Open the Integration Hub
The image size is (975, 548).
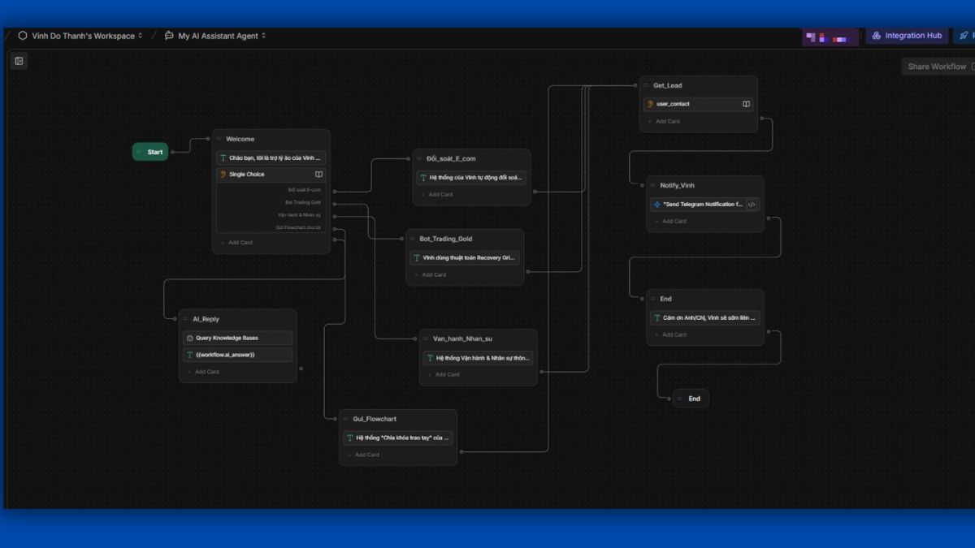pyautogui.click(x=907, y=36)
